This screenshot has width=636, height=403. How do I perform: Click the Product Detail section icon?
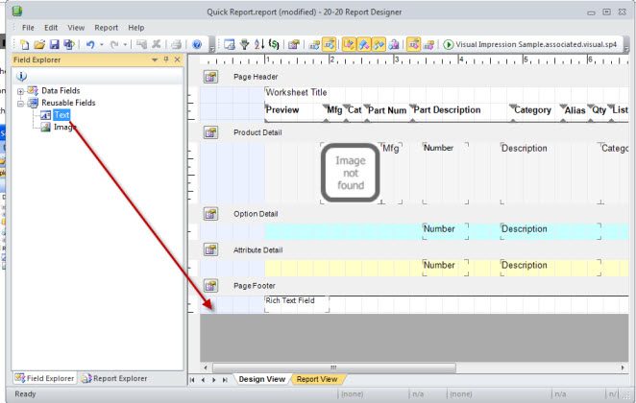click(x=210, y=132)
